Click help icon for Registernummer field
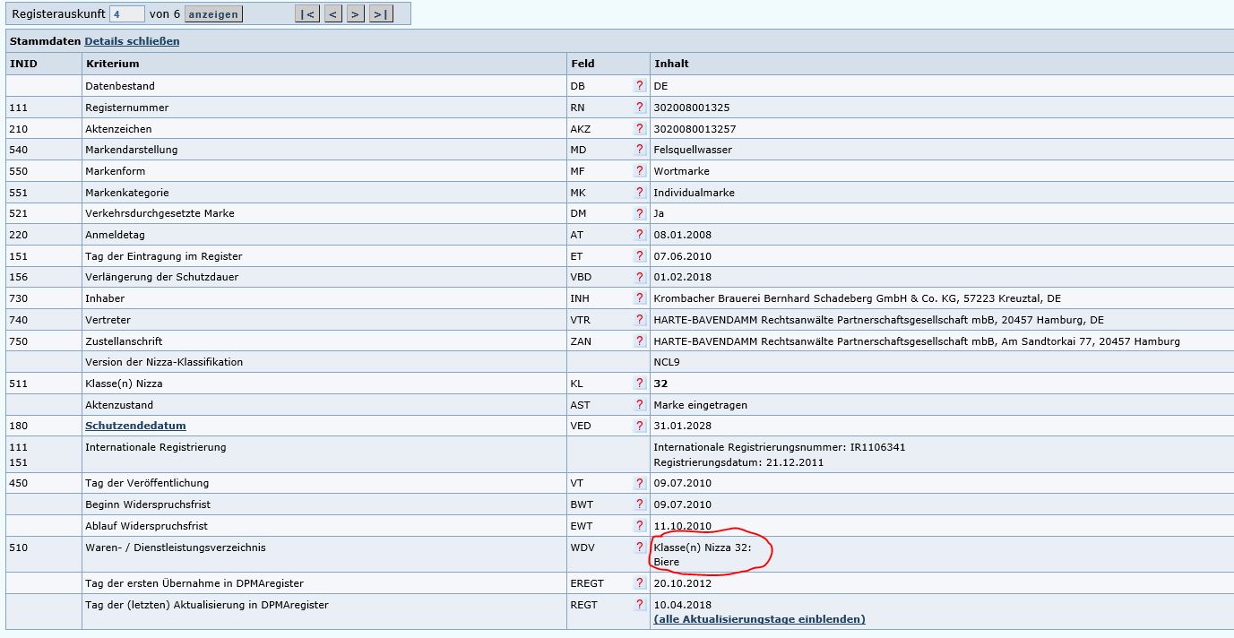 pos(639,108)
